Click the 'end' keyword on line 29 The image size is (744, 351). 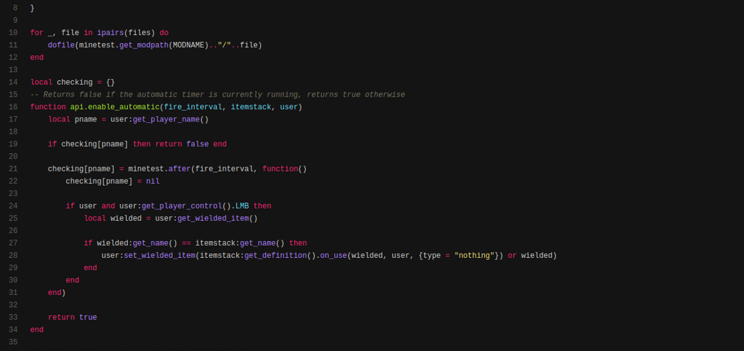(x=90, y=268)
